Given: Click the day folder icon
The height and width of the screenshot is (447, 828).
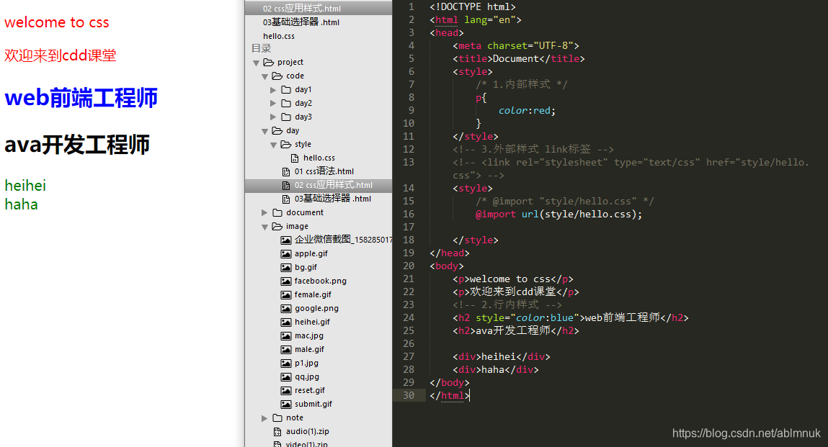Looking at the screenshot, I should [277, 130].
